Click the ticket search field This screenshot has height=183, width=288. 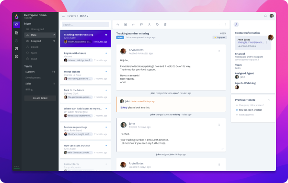(x=85, y=24)
